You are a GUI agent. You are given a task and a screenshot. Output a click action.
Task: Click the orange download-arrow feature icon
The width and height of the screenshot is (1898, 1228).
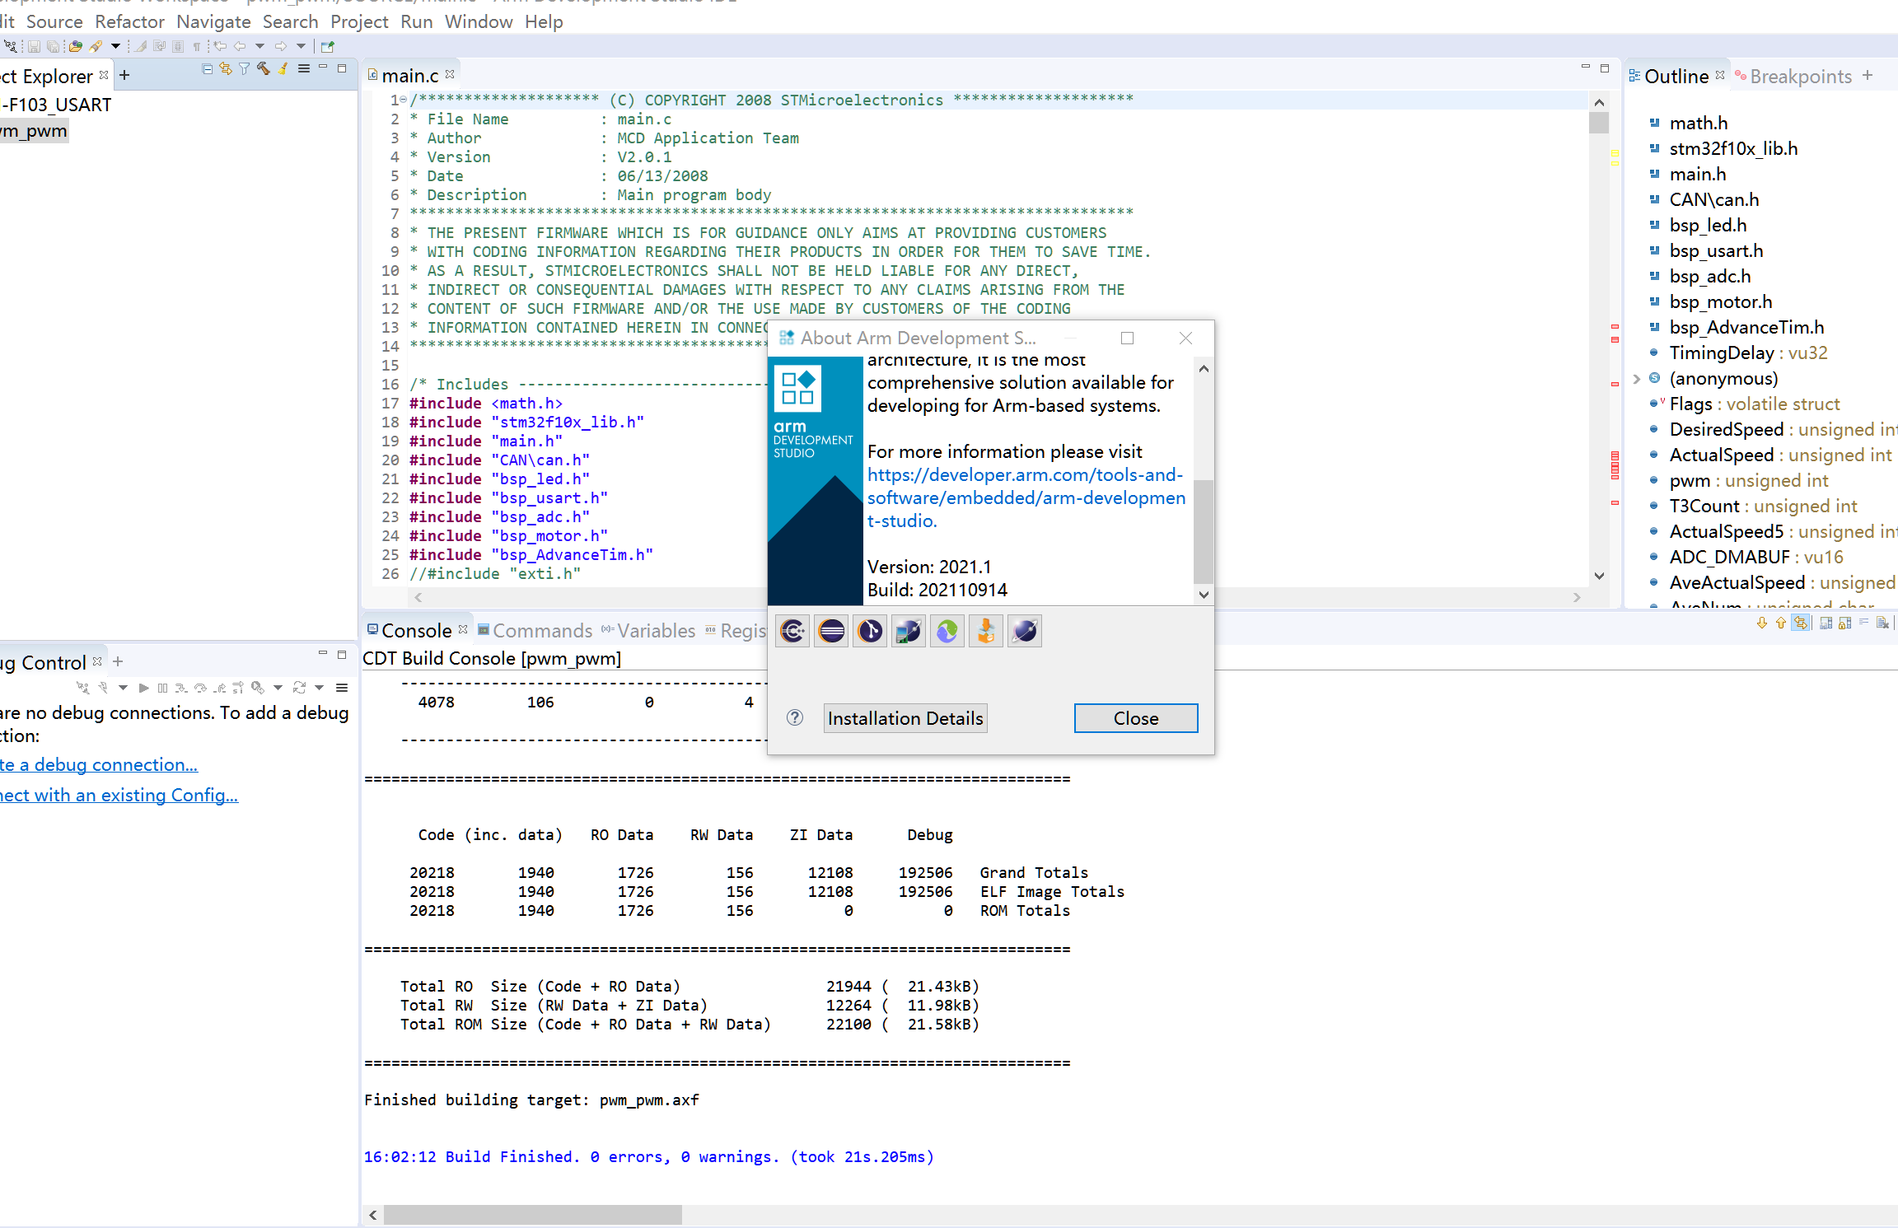click(x=986, y=631)
